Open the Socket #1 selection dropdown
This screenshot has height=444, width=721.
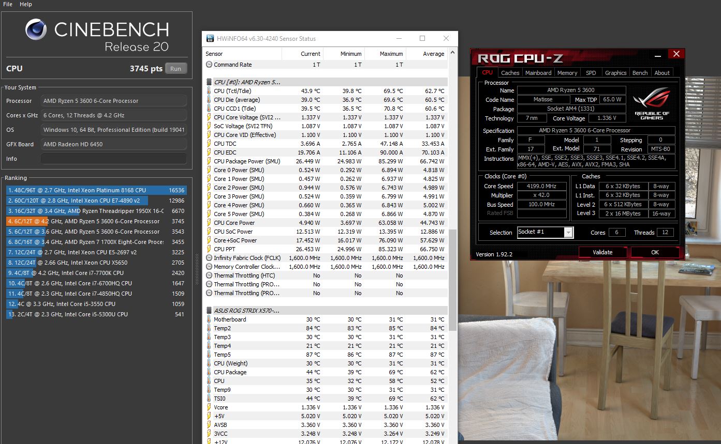(x=545, y=232)
